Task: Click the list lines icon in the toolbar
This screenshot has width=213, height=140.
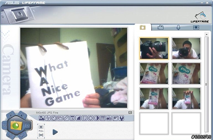Action: click(103, 118)
